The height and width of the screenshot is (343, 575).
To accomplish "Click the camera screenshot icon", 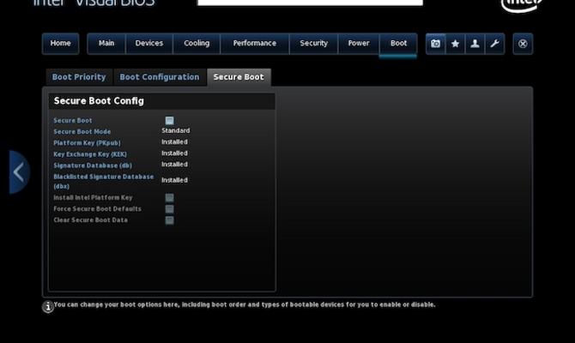I will (x=436, y=44).
